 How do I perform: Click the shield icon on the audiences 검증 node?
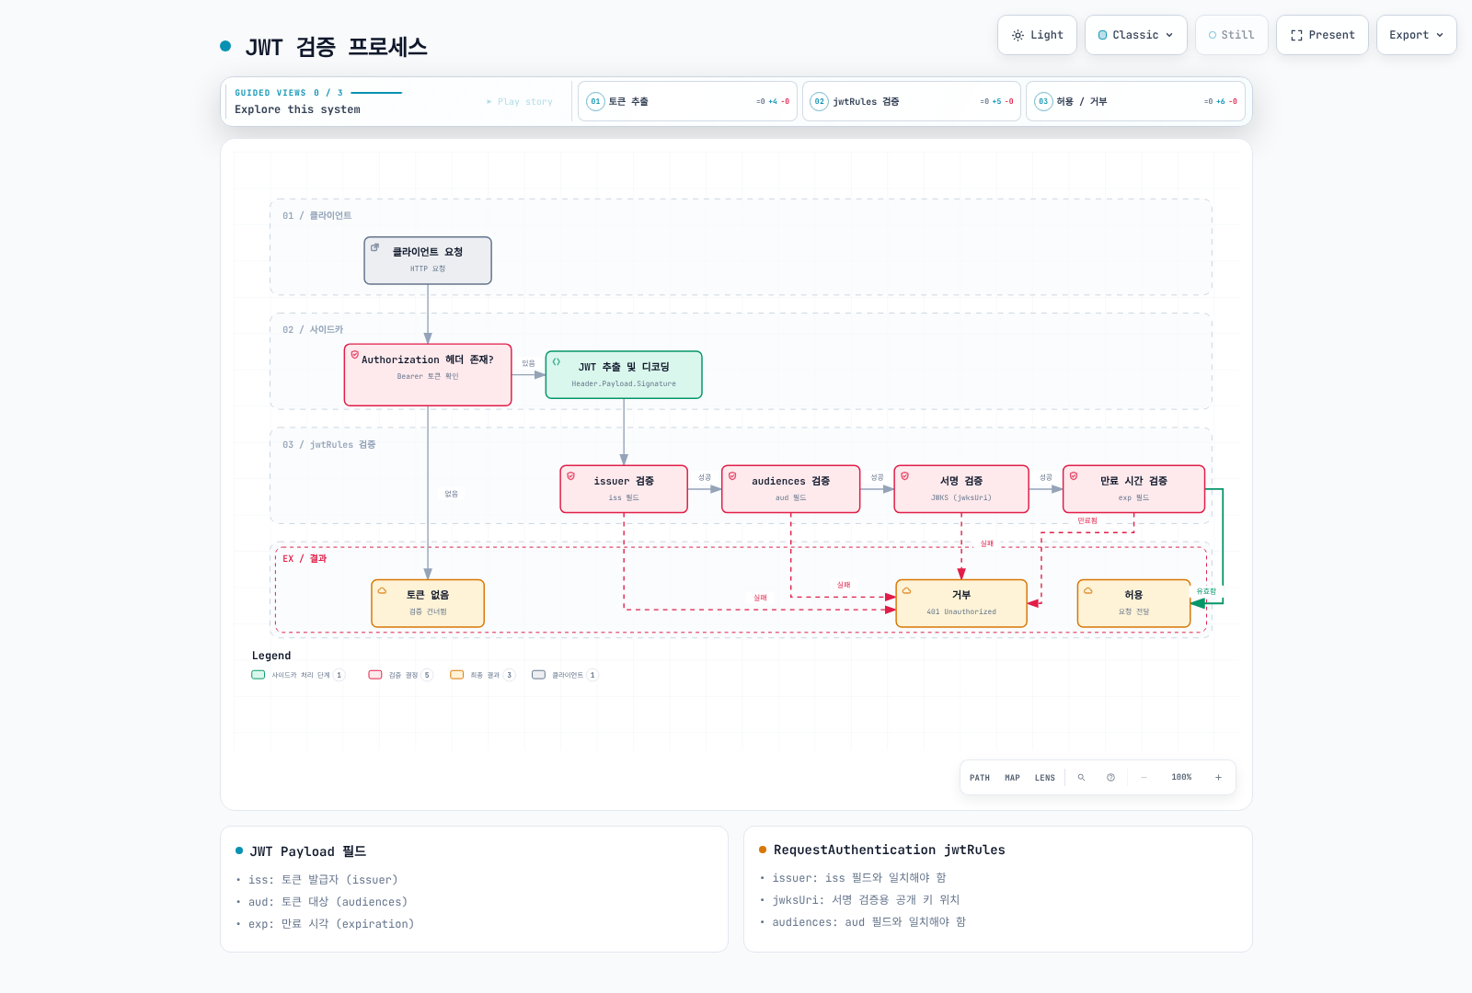pos(732,476)
